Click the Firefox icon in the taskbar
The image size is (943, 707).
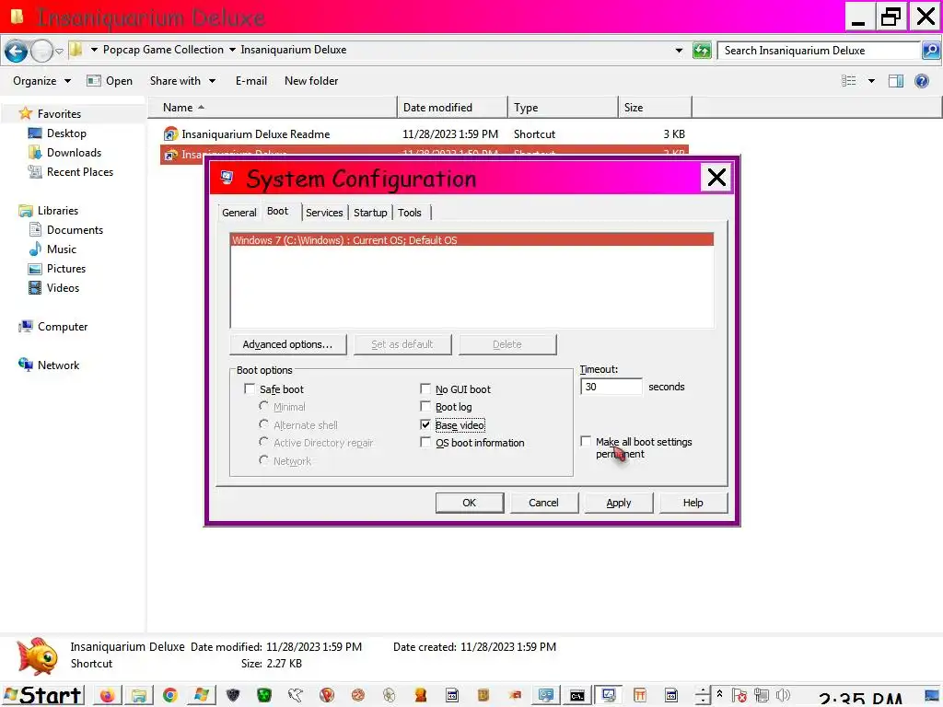click(x=107, y=696)
